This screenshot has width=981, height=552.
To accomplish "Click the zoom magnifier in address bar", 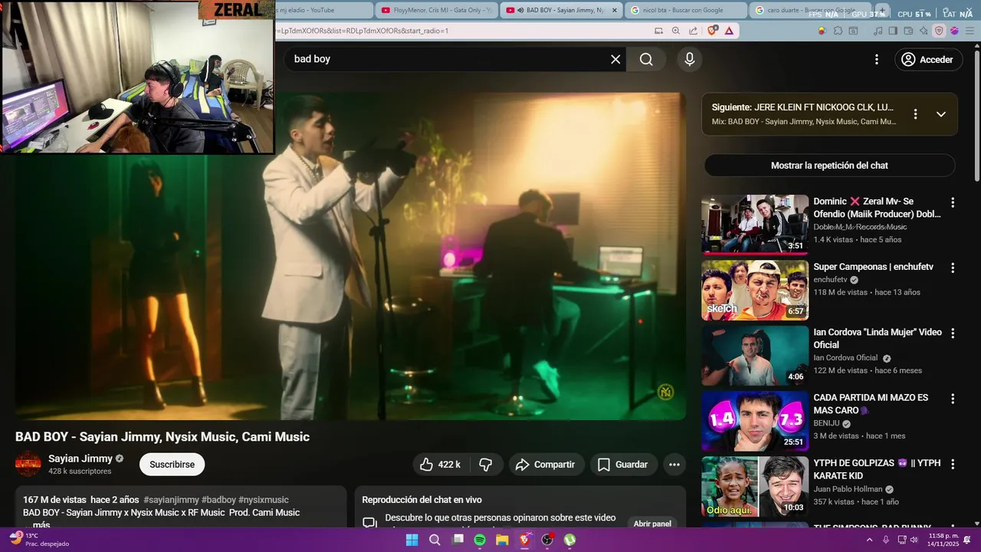I will coord(676,31).
